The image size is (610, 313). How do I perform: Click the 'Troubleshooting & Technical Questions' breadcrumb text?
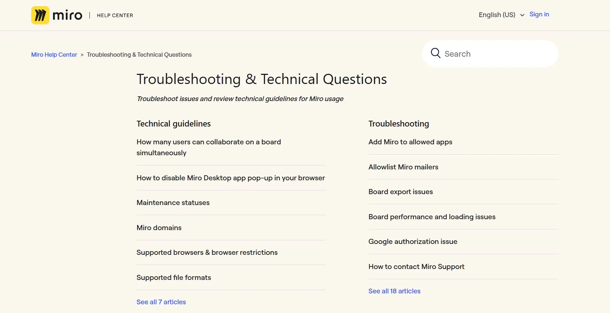pyautogui.click(x=139, y=55)
